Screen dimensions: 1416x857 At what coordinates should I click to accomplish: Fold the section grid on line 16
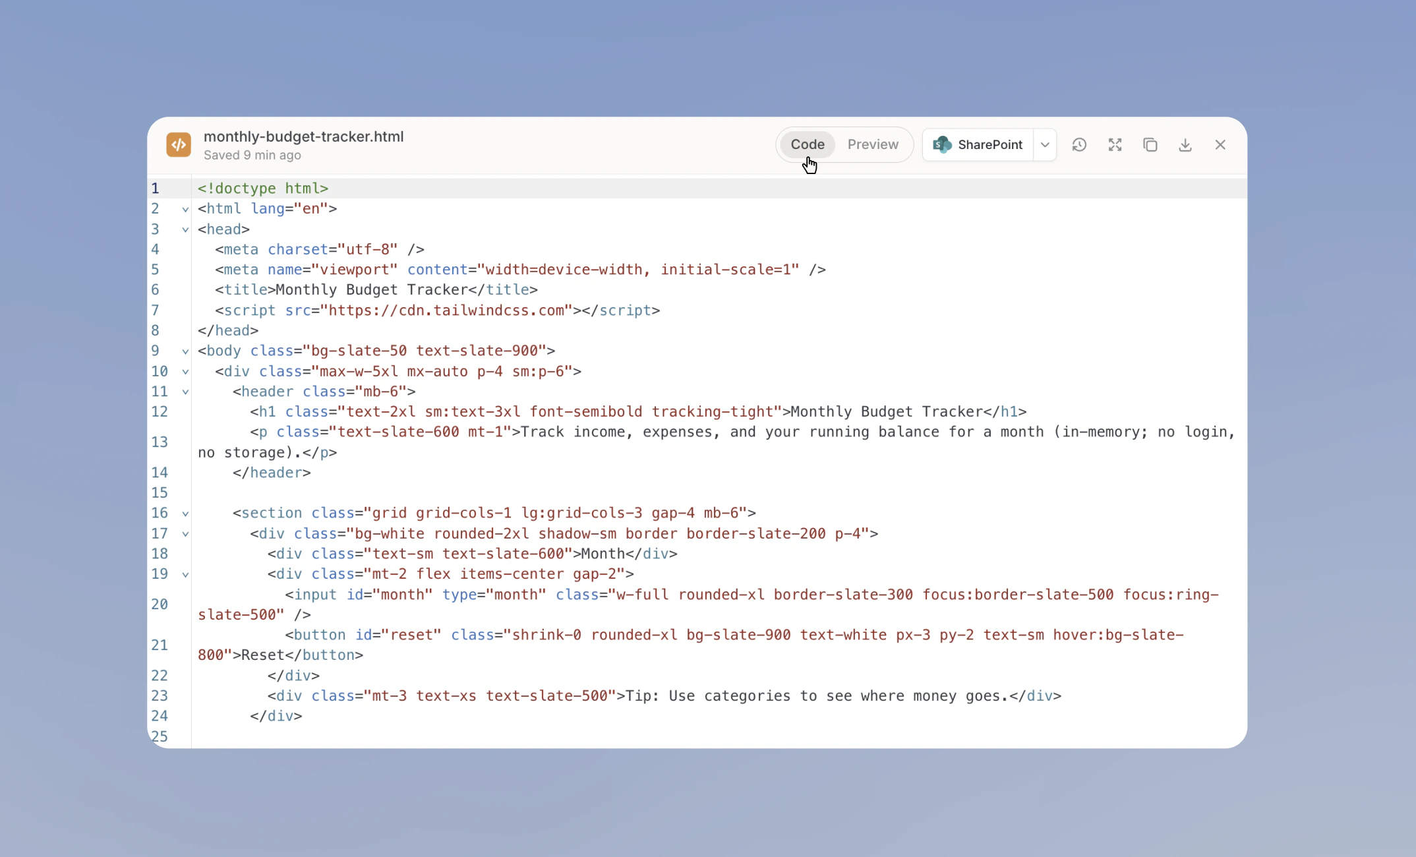tap(185, 514)
